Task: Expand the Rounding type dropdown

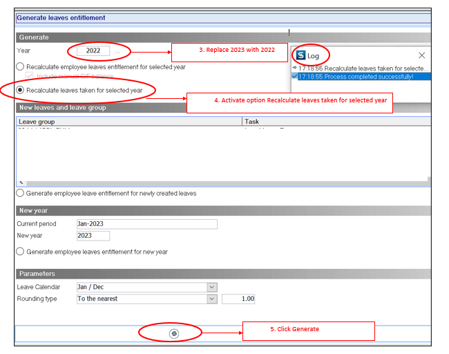Action: pos(212,299)
